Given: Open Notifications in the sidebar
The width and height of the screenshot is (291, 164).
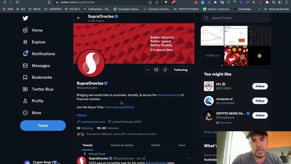Looking at the screenshot, I should click(39, 54).
